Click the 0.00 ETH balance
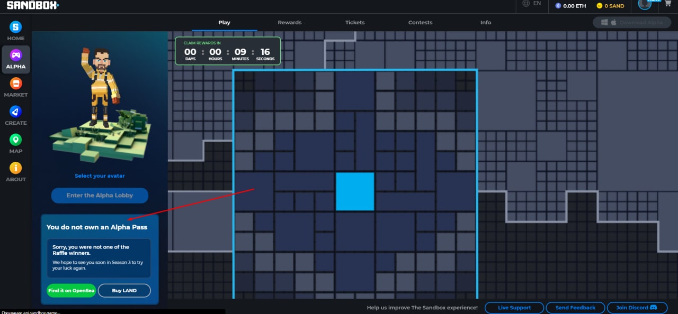The height and width of the screenshot is (314, 678). pyautogui.click(x=571, y=6)
